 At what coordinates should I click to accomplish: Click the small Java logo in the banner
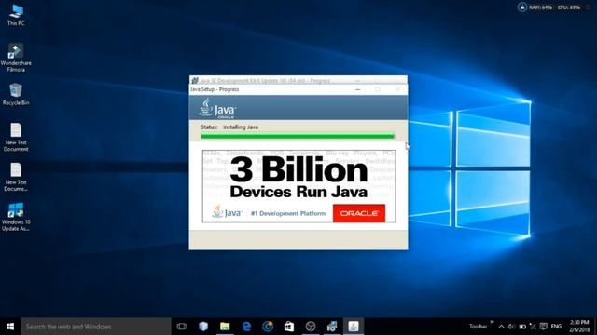click(227, 212)
